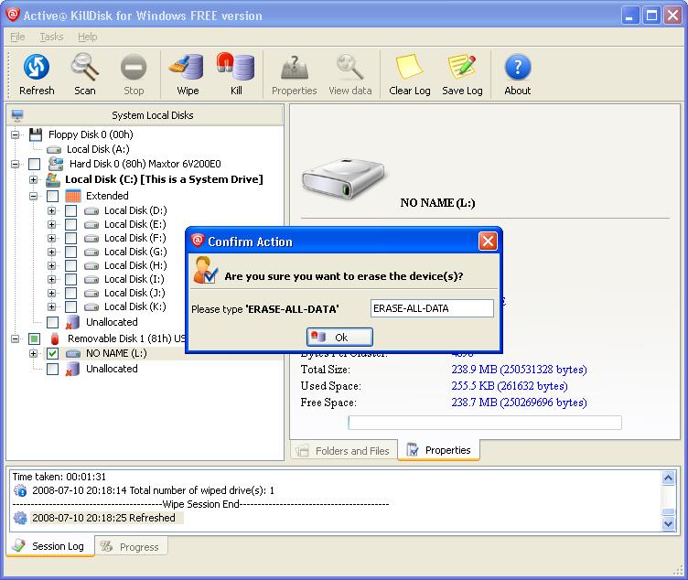Uncheck the NO NAME (L:) checkbox

(x=53, y=354)
